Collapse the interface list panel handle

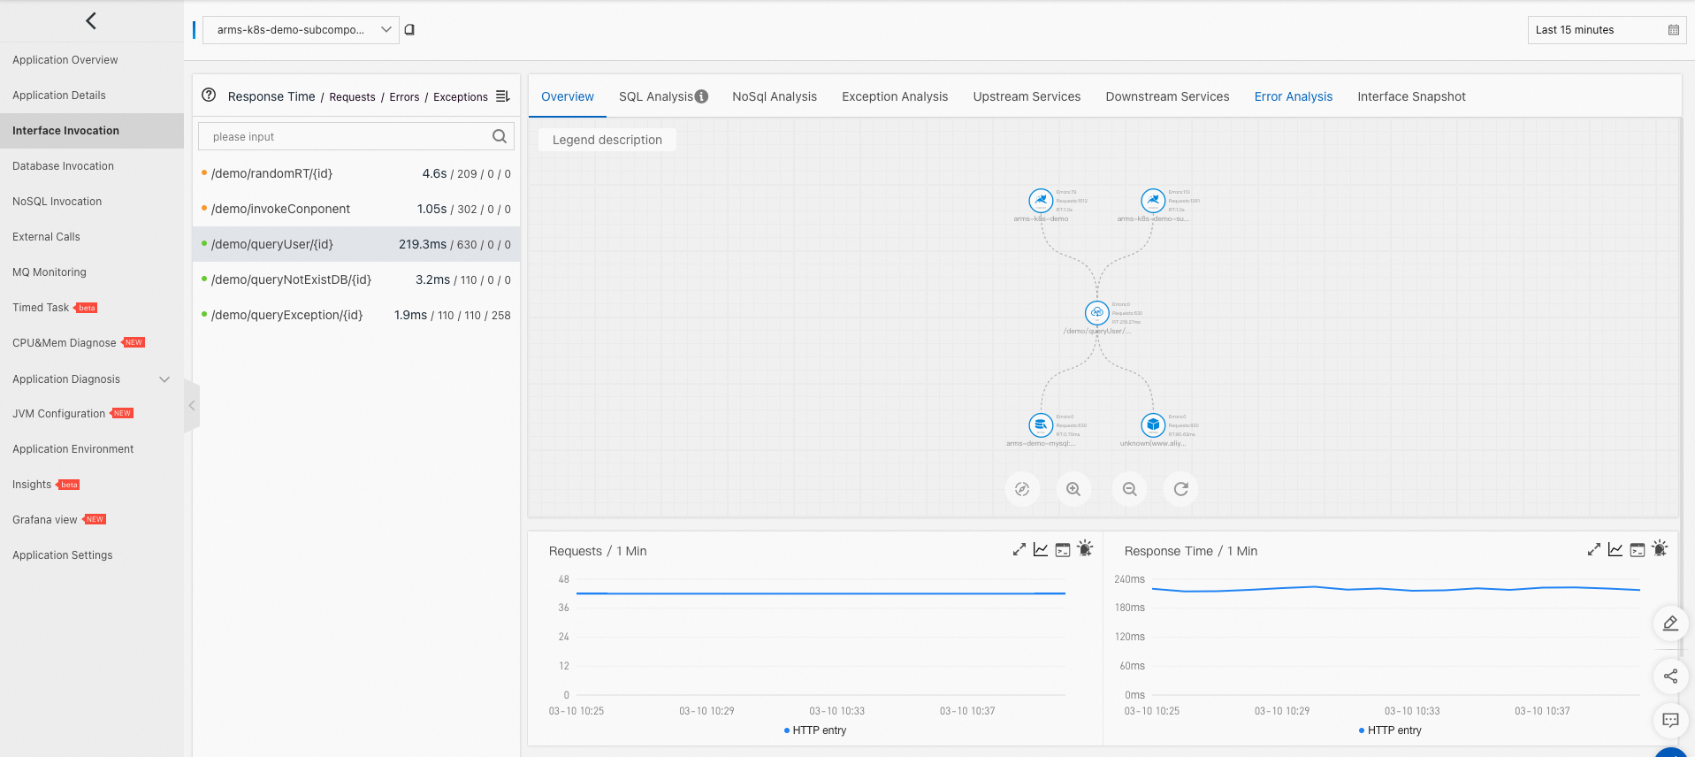(x=192, y=406)
